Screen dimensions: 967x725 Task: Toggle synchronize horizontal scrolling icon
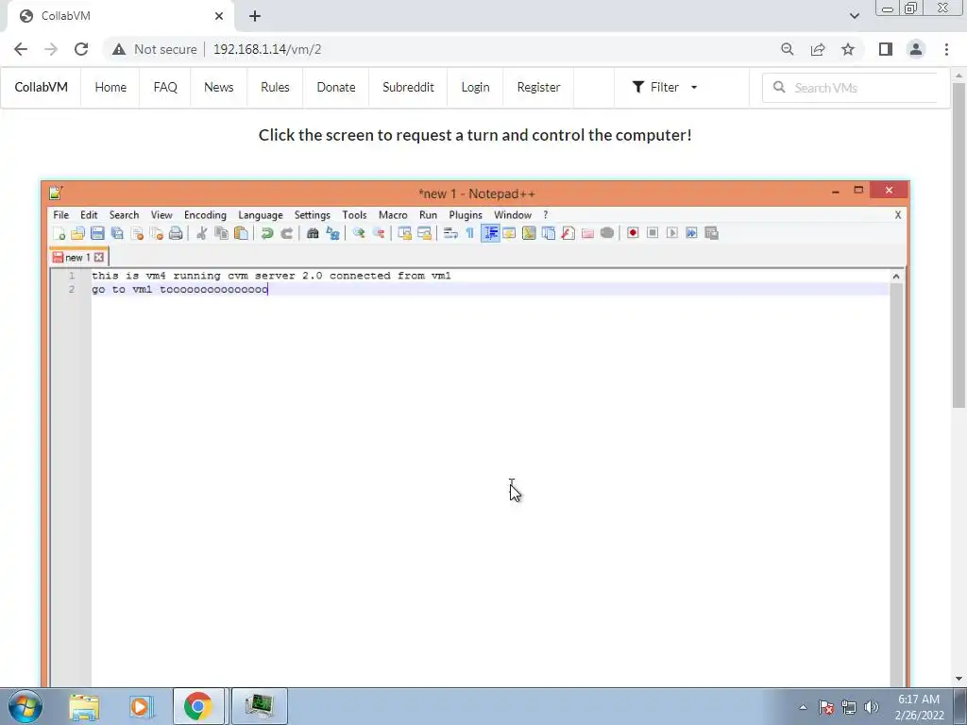point(424,233)
